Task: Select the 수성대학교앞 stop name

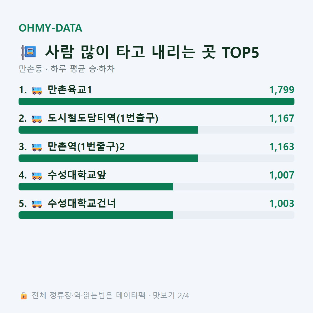Action: [77, 175]
